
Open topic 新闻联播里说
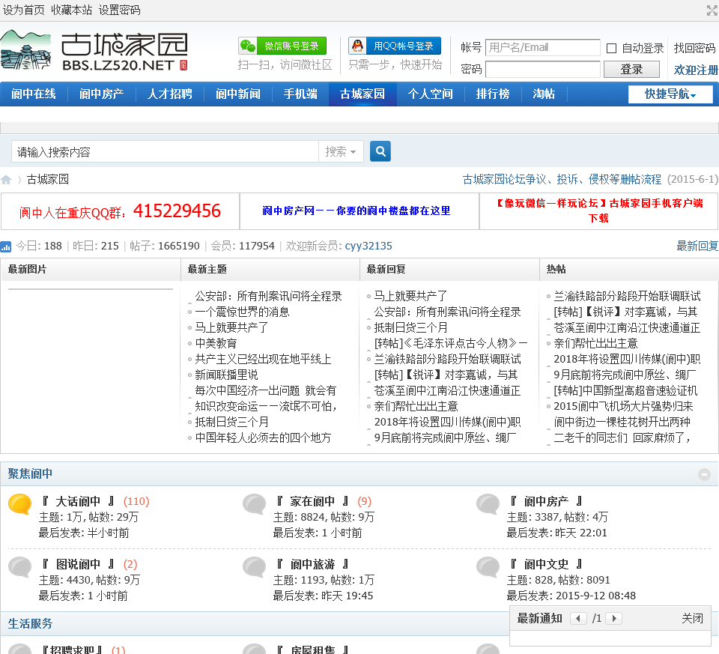coord(226,375)
